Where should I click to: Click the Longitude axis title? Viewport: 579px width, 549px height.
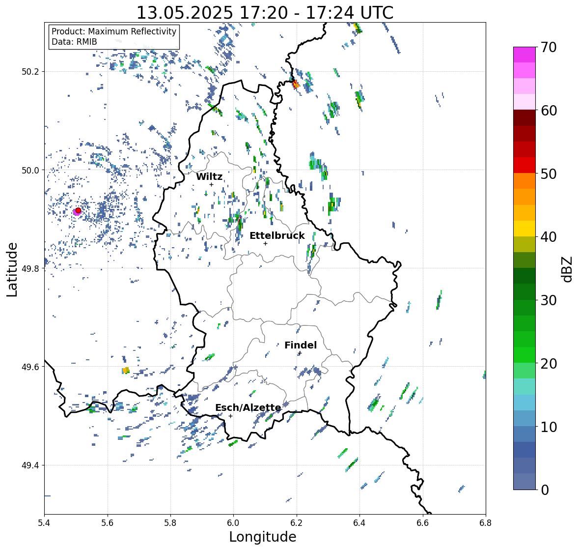click(x=263, y=537)
